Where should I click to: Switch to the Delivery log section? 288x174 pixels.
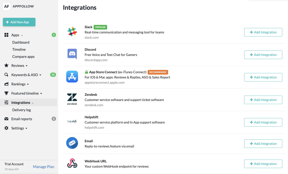tap(21, 110)
